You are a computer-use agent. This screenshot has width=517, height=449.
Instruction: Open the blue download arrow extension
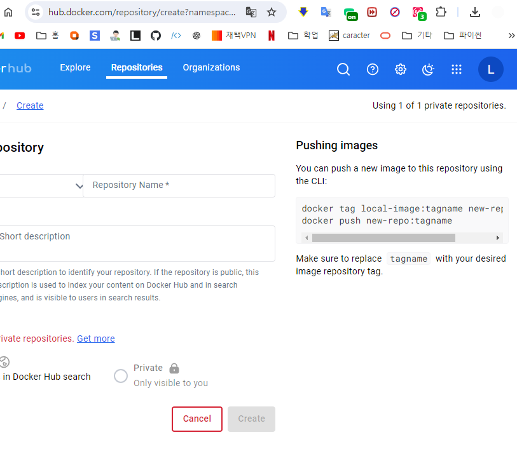tap(303, 12)
